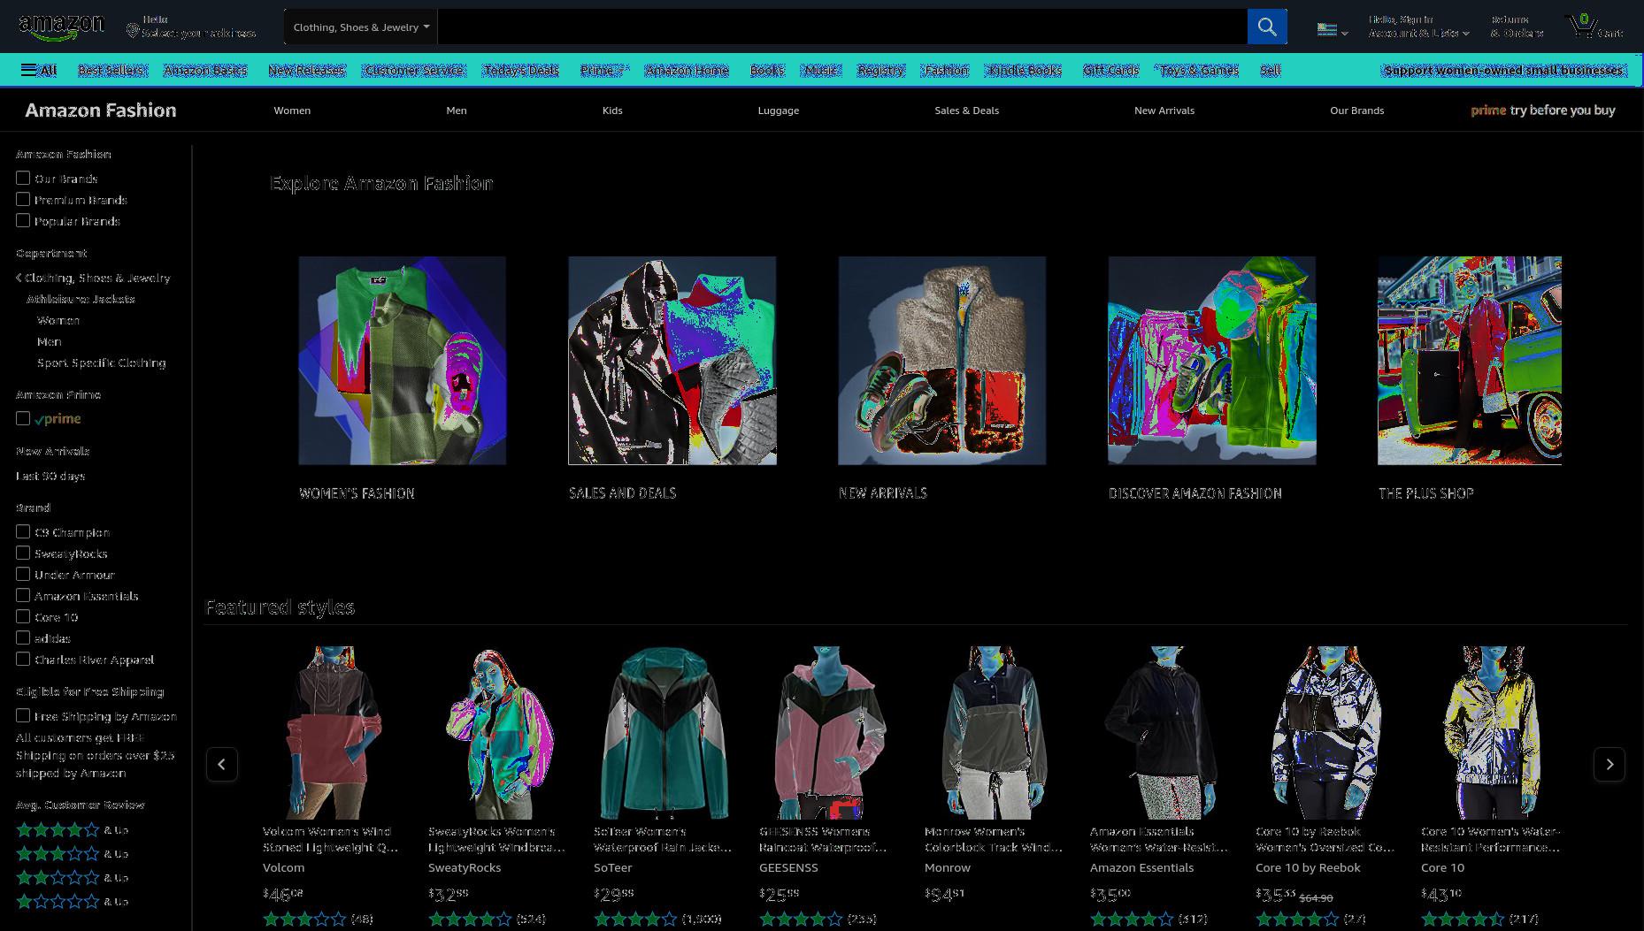Screen dimensions: 1644x931
Task: Open the All hamburger menu
Action: [x=38, y=70]
